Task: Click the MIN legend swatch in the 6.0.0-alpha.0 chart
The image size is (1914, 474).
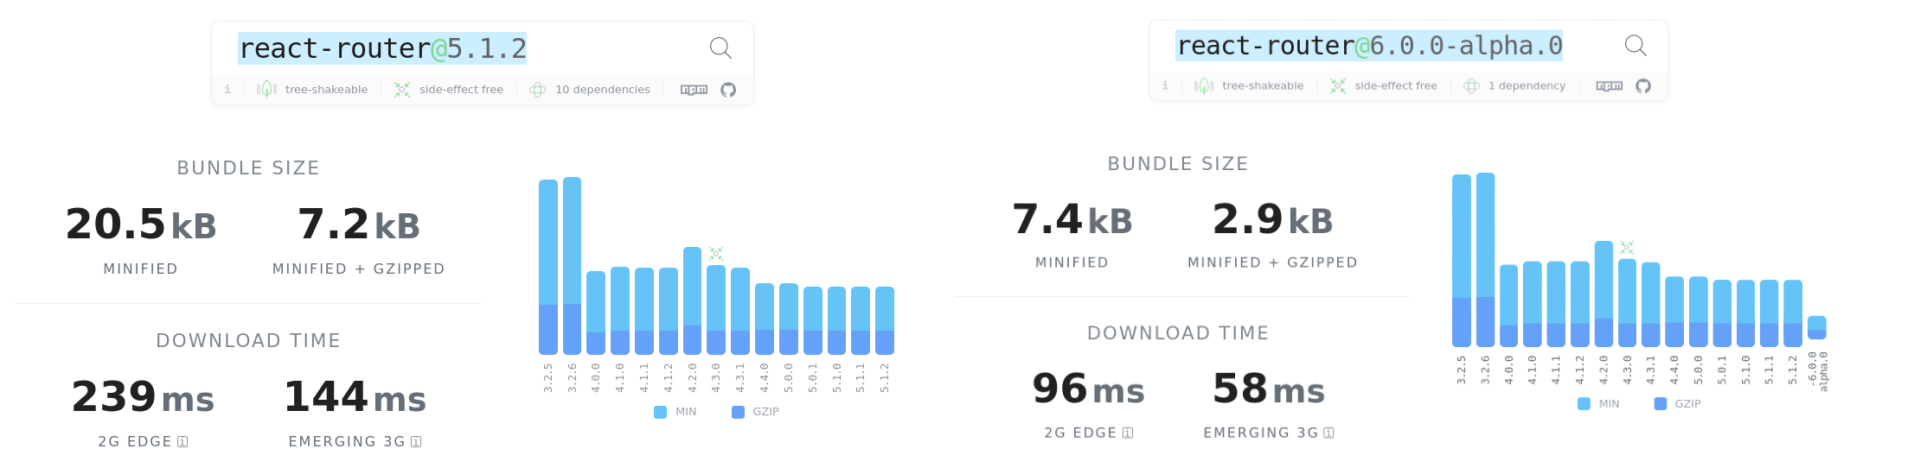Action: click(1584, 403)
